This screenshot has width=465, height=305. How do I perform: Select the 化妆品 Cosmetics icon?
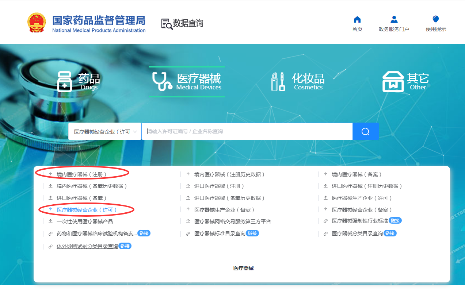coord(278,82)
